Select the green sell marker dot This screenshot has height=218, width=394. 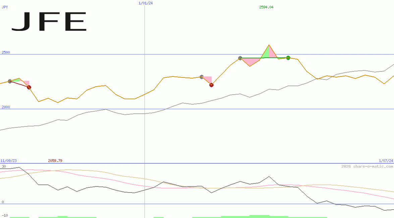coord(288,58)
